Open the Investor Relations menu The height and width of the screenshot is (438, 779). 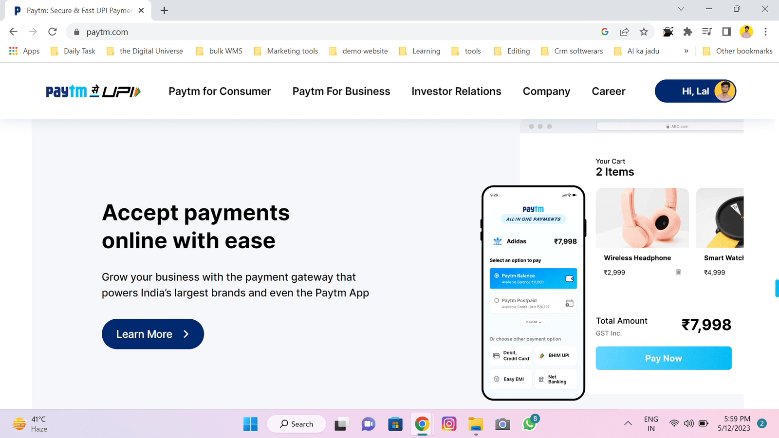(456, 91)
